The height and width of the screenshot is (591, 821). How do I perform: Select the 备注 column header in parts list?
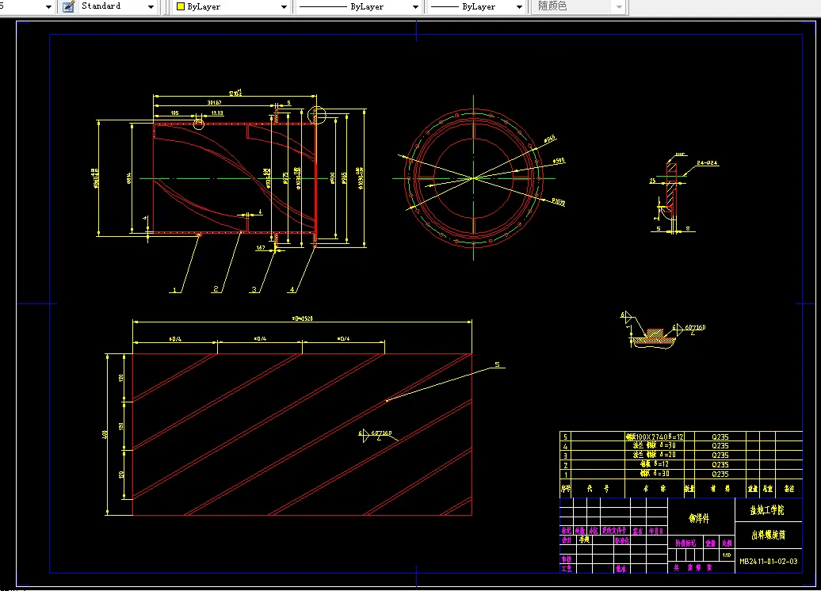[x=789, y=488]
